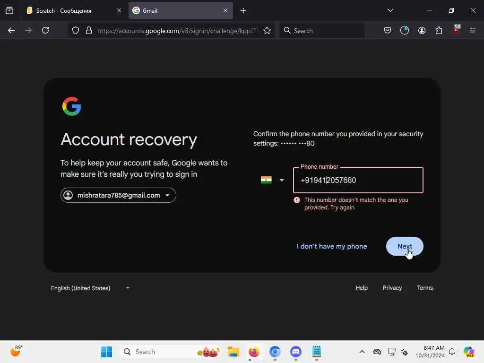The image size is (484, 363).
Task: Open Firefox account icon
Action: [x=422, y=30]
